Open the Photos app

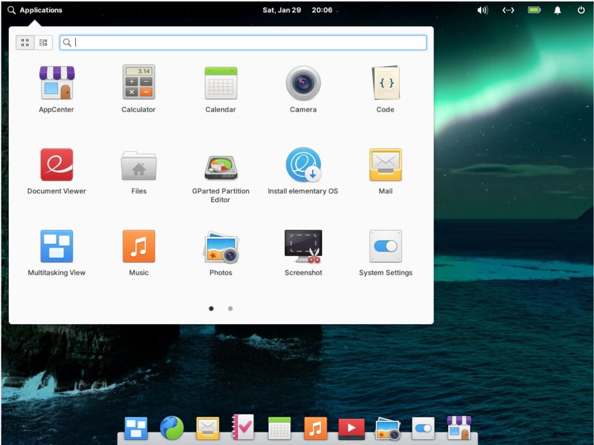220,247
